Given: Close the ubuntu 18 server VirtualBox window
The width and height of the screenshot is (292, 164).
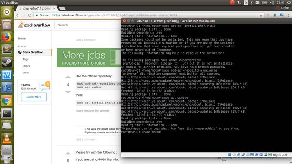Looking at the screenshot, I should (125, 21).
